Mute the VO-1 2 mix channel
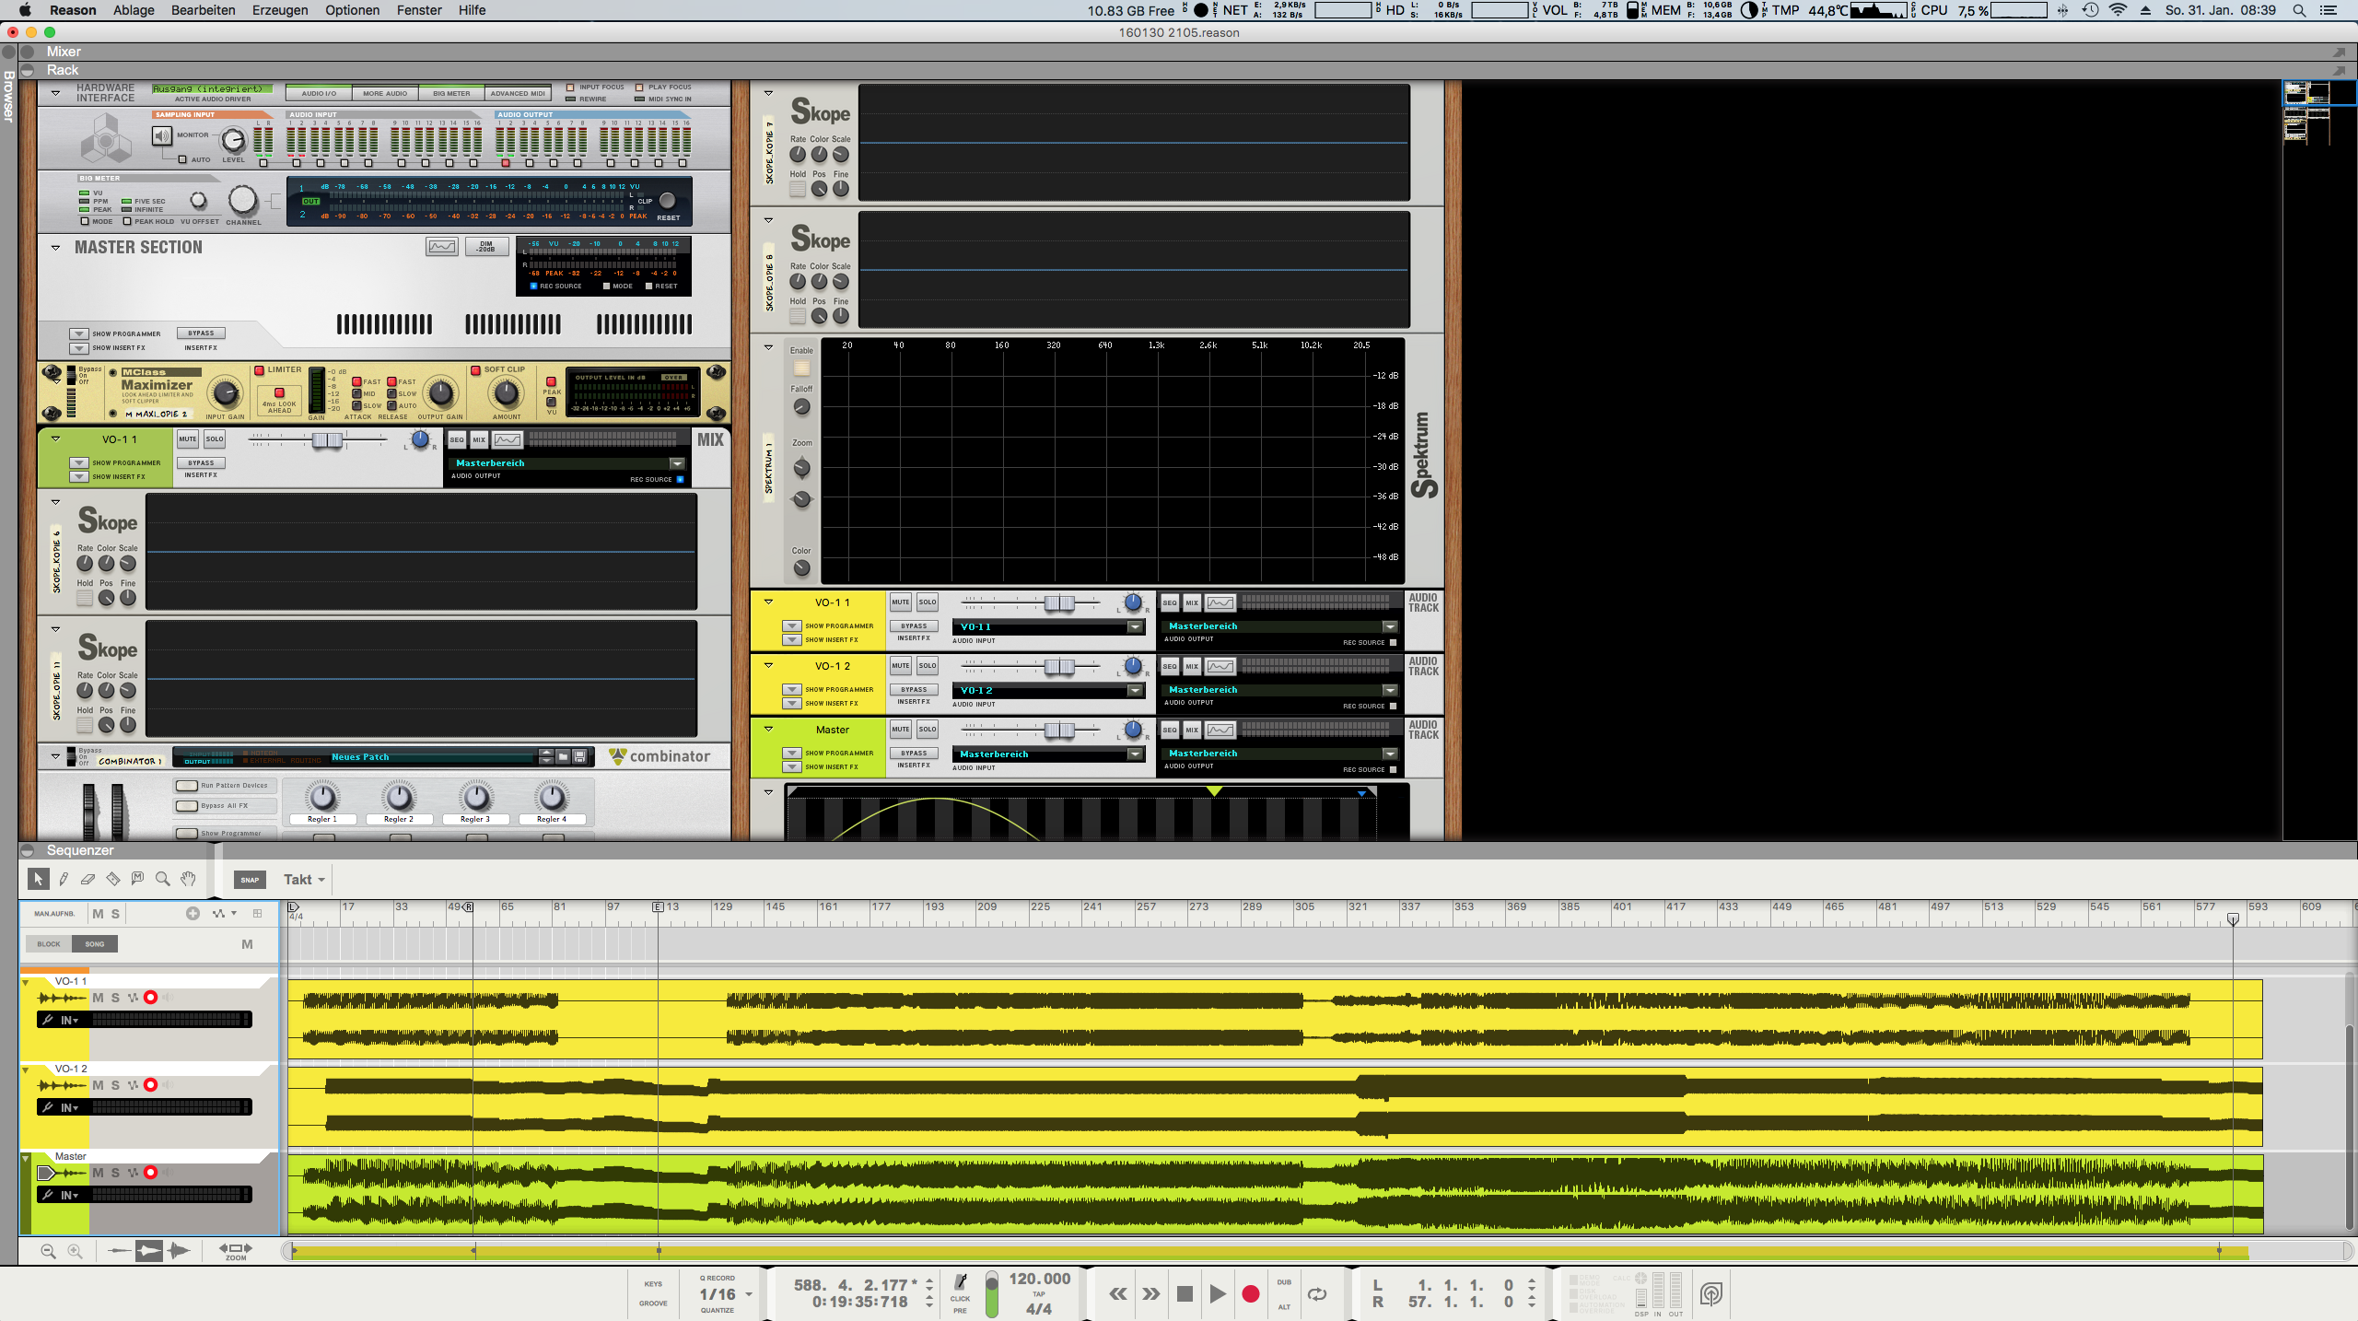 (x=900, y=666)
